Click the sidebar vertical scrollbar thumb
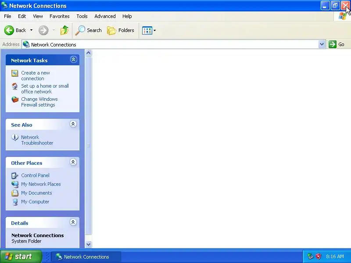The height and width of the screenshot is (263, 351). click(89, 146)
